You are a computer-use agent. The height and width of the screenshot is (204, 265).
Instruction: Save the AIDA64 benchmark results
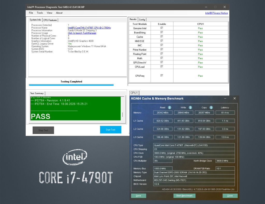139,196
